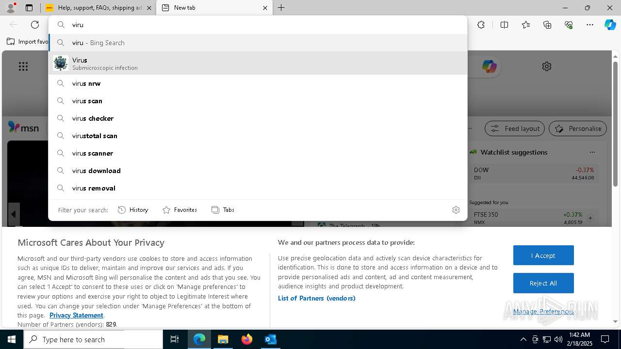Show hidden tray icons chevron
Viewport: 621px width, 349px height.
pyautogui.click(x=523, y=339)
